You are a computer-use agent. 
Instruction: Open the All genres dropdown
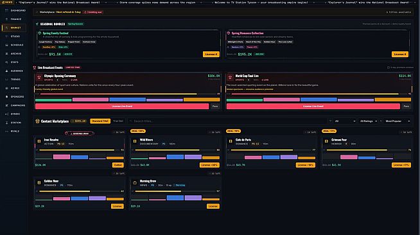tap(345, 121)
